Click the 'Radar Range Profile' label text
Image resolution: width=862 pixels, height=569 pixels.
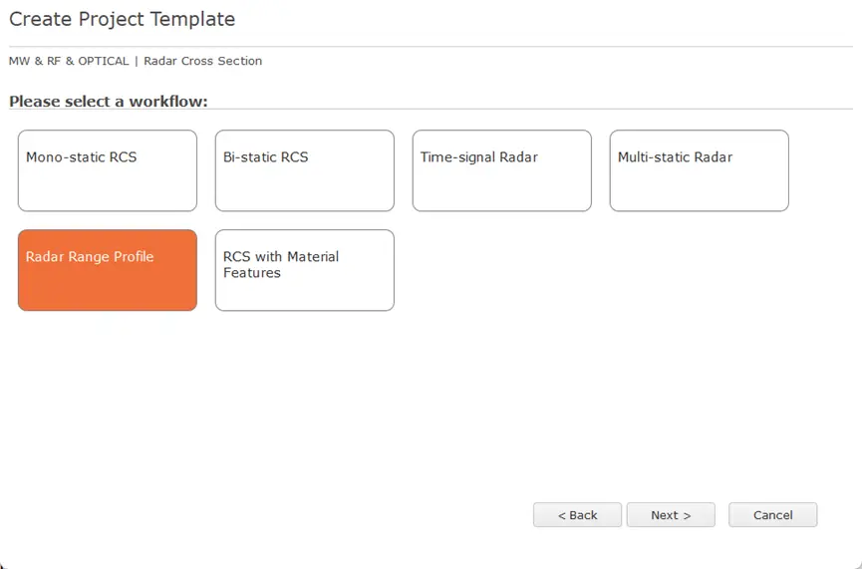[x=90, y=257]
